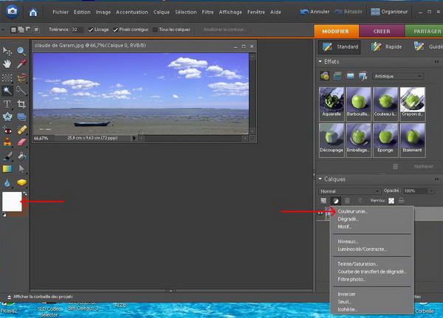Choose the new selection mode icon
443x318 pixels.
coord(13,30)
